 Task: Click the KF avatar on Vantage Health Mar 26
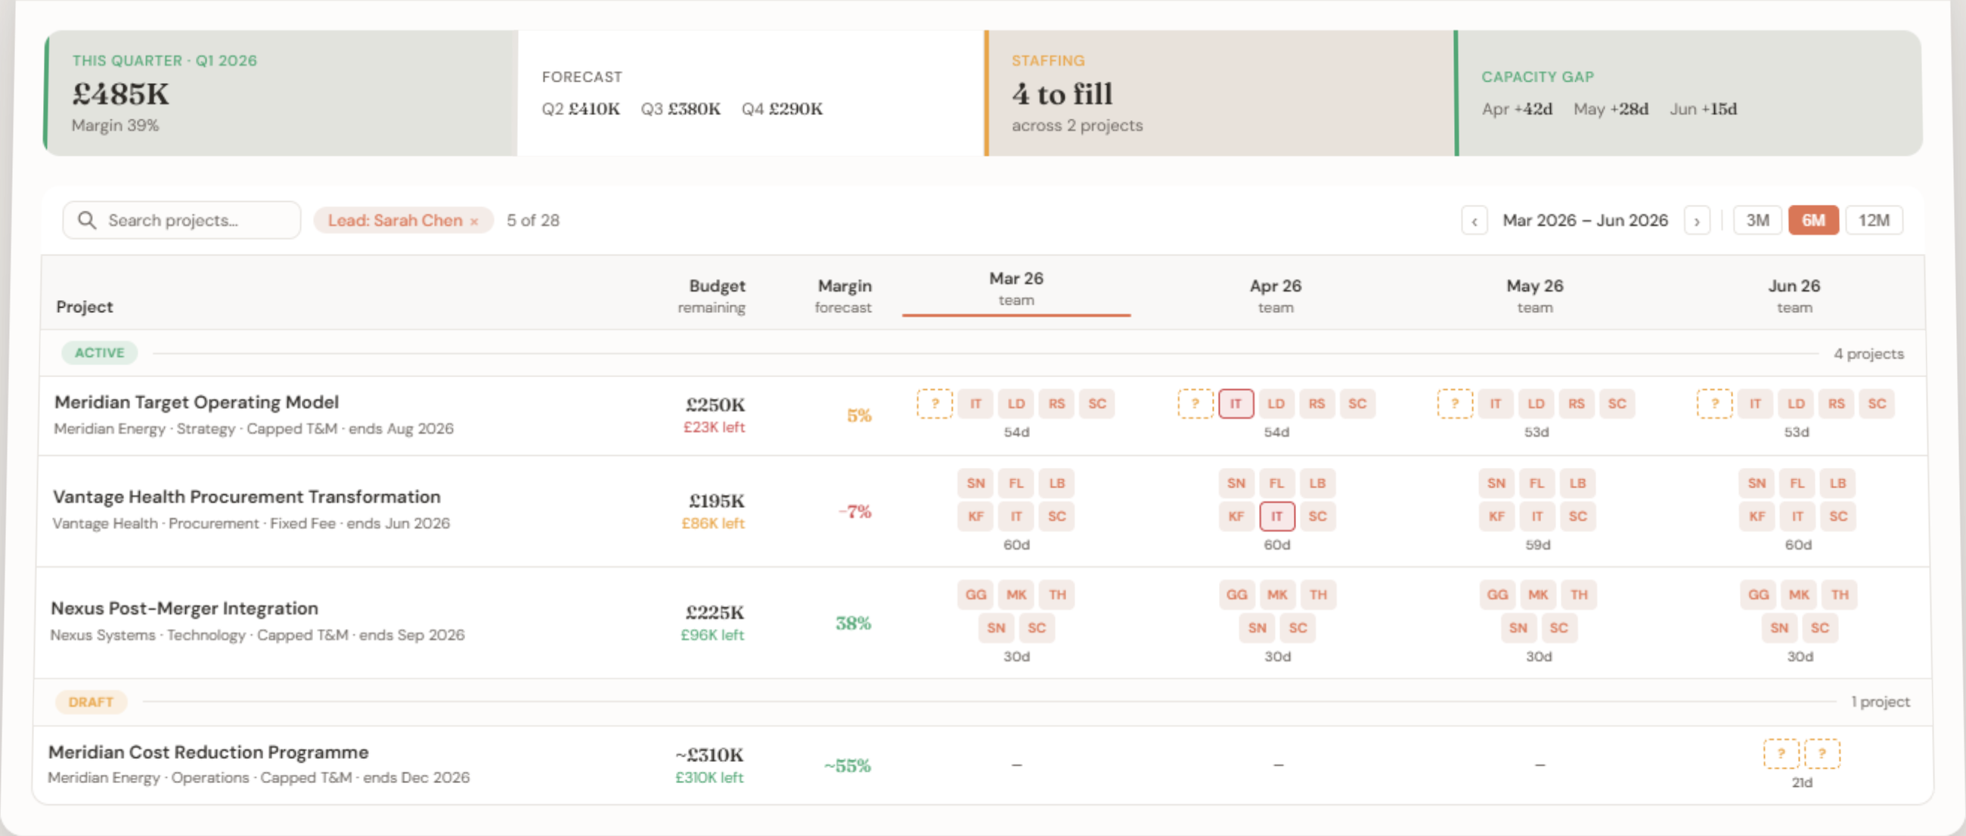point(975,516)
